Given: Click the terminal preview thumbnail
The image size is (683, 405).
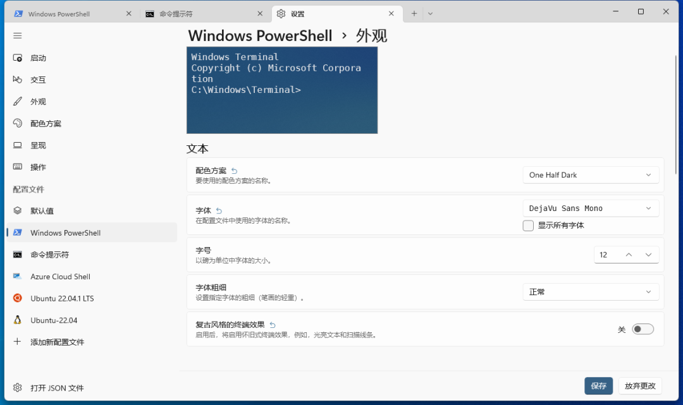Looking at the screenshot, I should 282,90.
